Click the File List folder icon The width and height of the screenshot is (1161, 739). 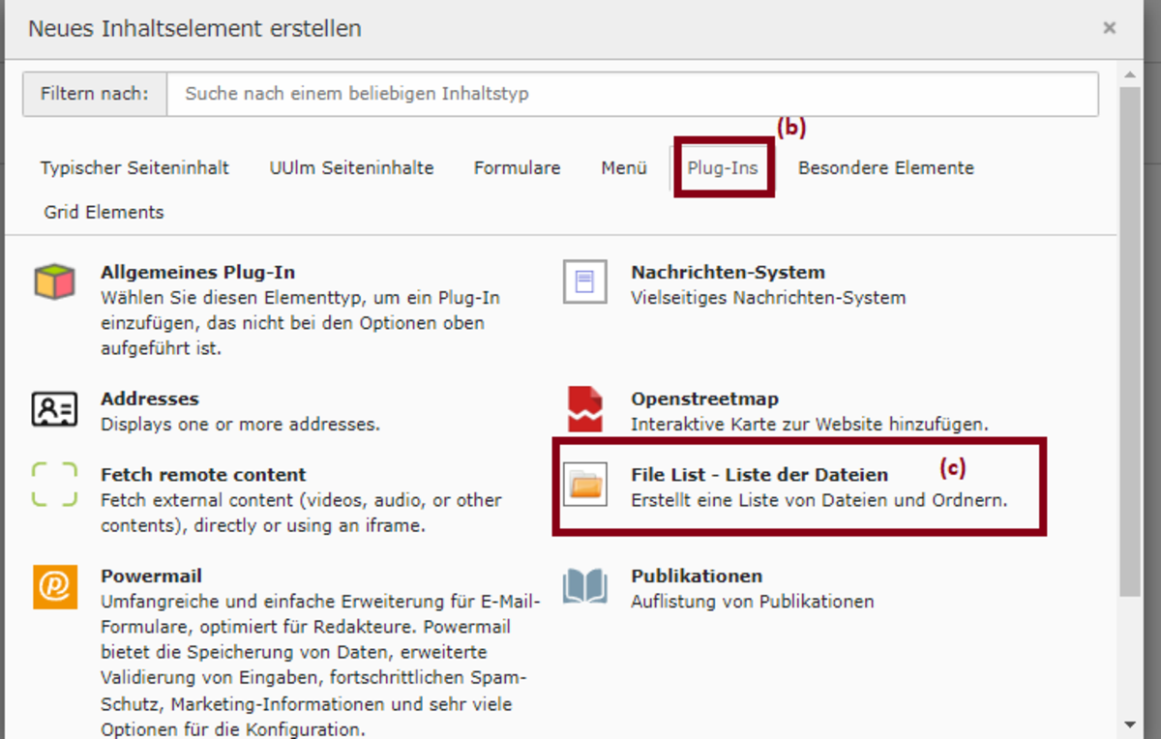click(585, 485)
